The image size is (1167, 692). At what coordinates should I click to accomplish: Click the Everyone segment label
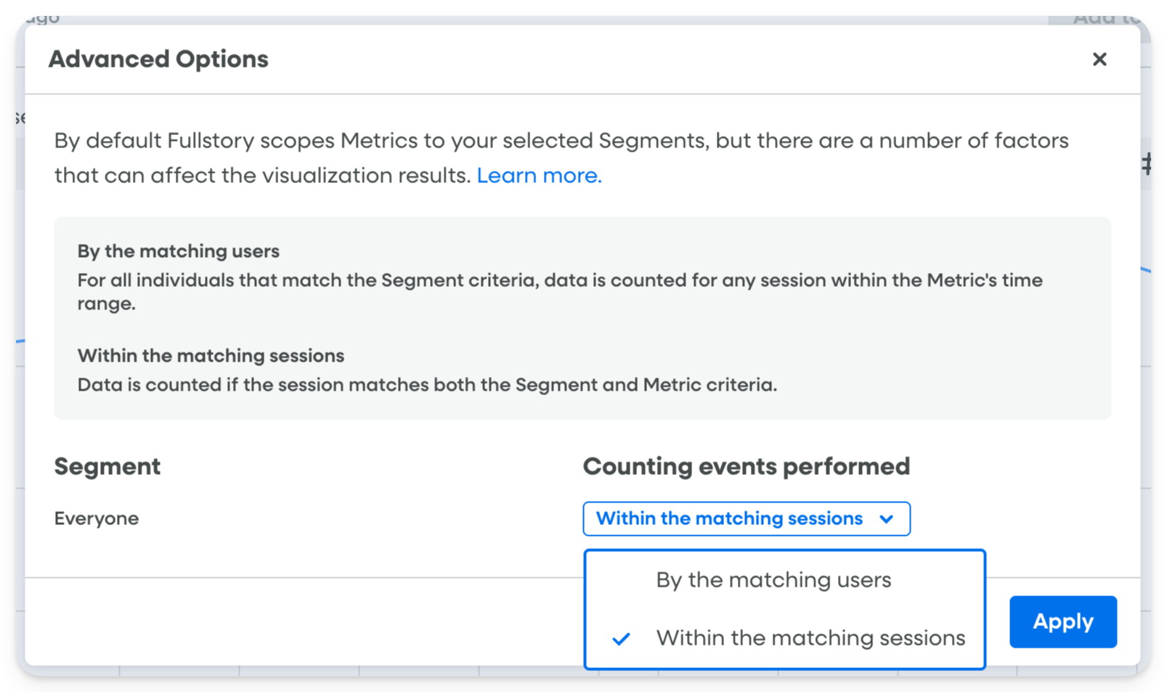[x=97, y=518]
